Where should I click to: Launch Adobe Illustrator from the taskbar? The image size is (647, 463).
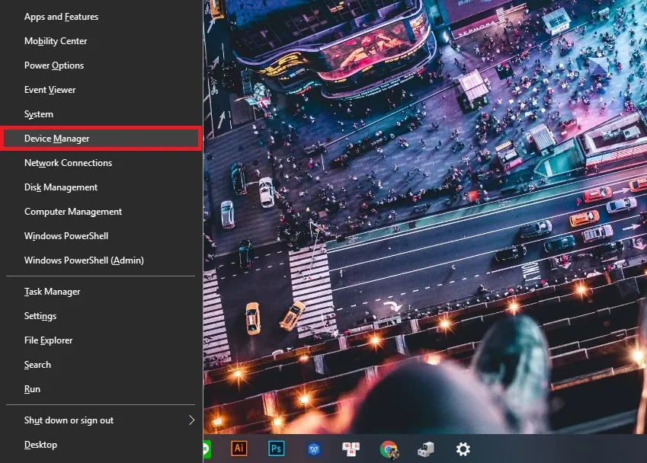(x=240, y=449)
